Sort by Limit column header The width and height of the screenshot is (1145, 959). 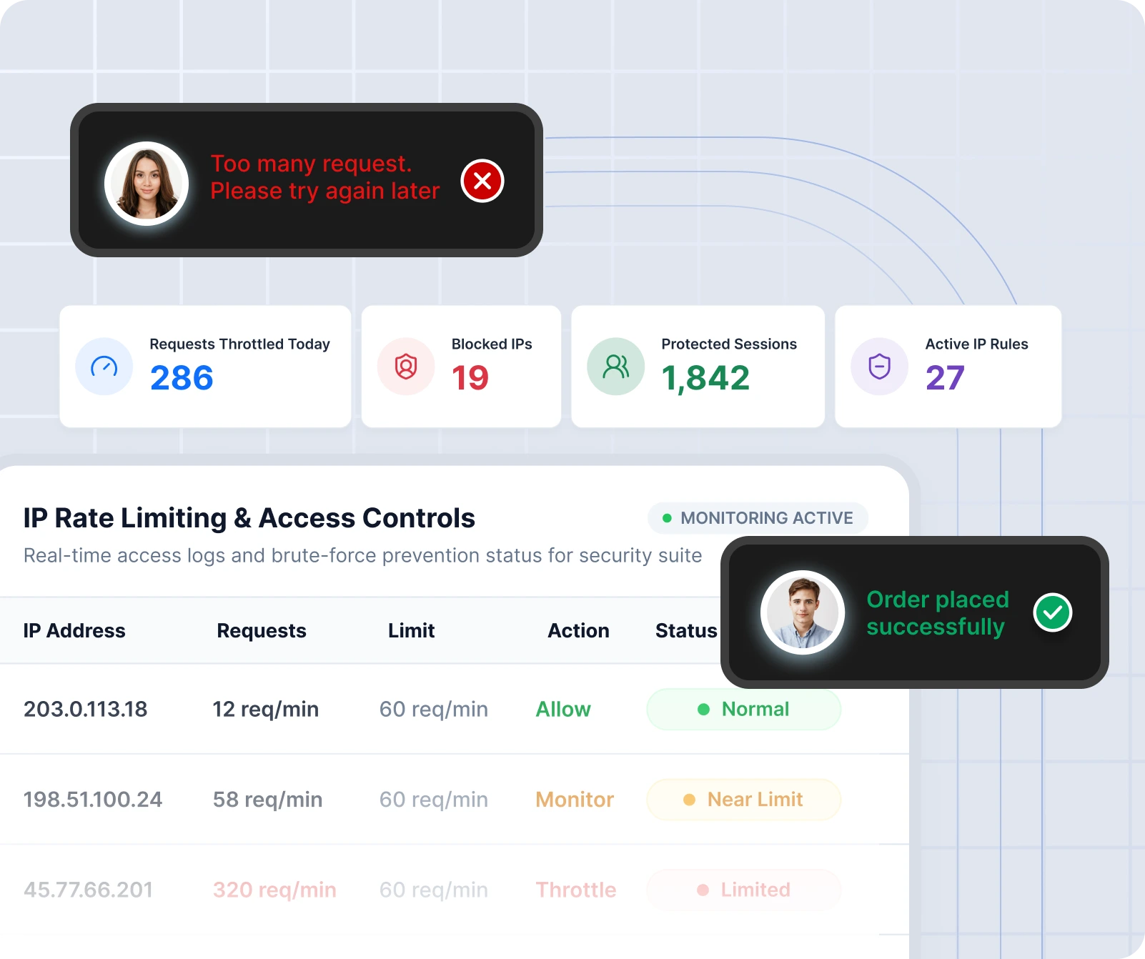412,630
